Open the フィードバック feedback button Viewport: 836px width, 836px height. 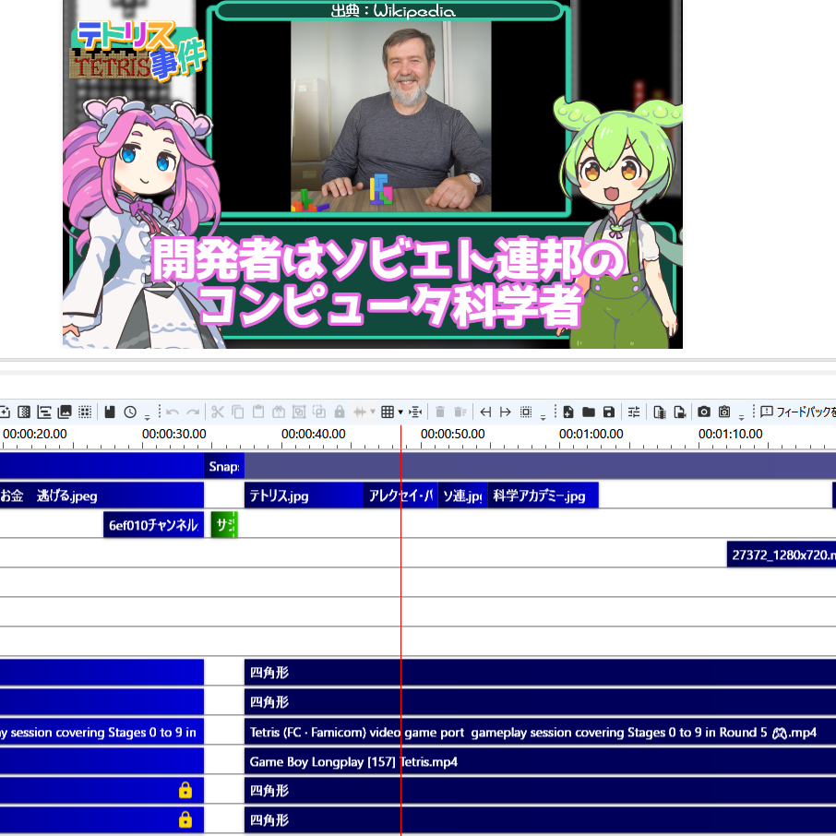click(x=797, y=412)
